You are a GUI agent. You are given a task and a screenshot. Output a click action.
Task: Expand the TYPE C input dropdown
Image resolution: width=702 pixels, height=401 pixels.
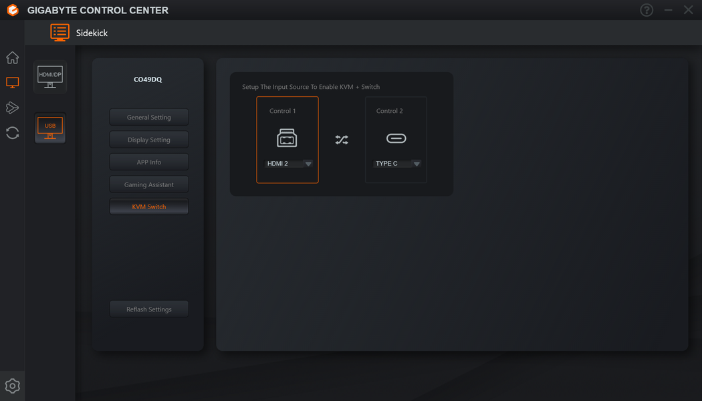click(397, 163)
